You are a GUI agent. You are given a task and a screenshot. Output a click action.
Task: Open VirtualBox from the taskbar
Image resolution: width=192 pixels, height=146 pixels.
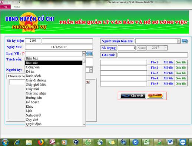point(76,142)
